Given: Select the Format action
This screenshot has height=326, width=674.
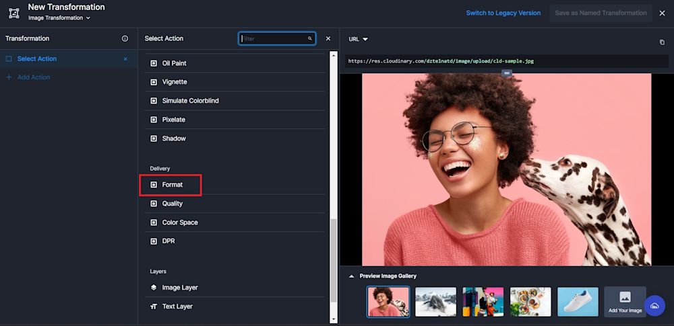Looking at the screenshot, I should (x=172, y=184).
